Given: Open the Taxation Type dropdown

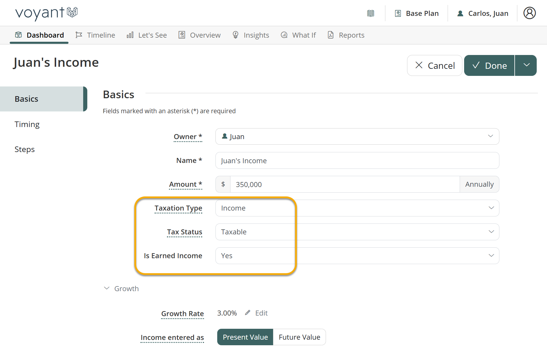Looking at the screenshot, I should click(357, 208).
